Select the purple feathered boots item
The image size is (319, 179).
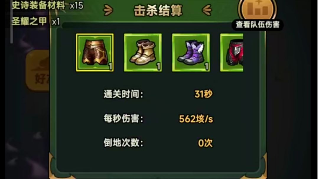coord(191,53)
